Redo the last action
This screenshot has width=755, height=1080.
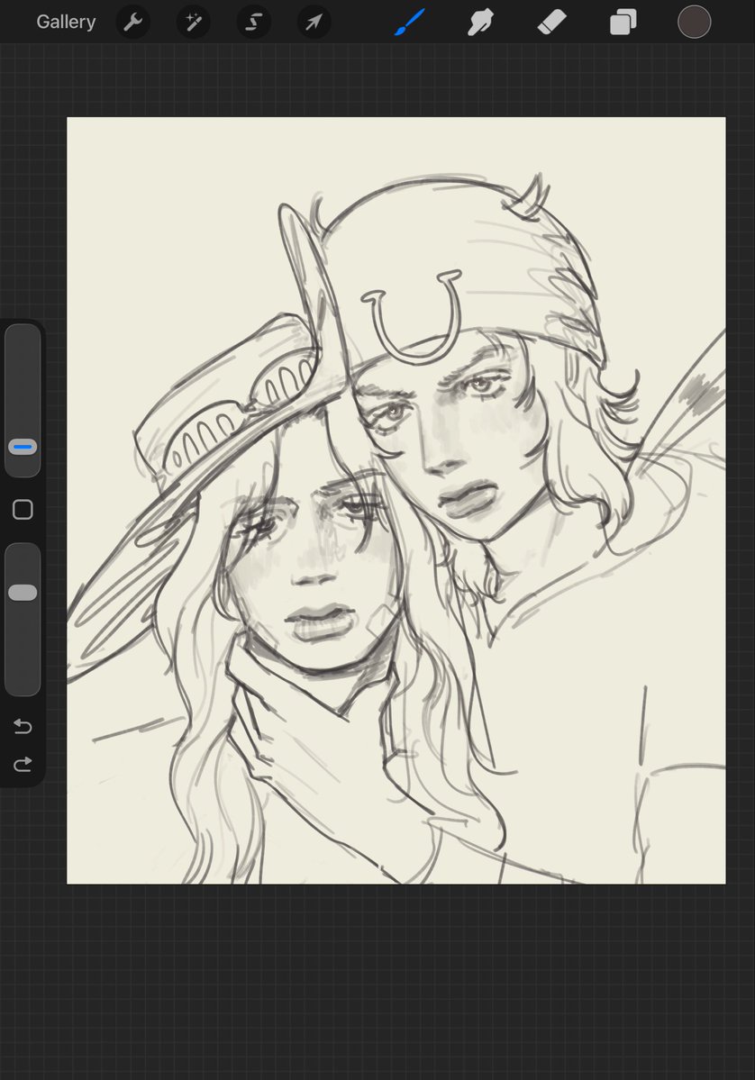click(x=23, y=764)
